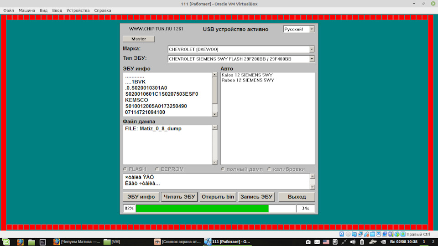Click the Файл дампа scrollbar down arrow
Image resolution: width=438 pixels, height=246 pixels.
point(214,162)
